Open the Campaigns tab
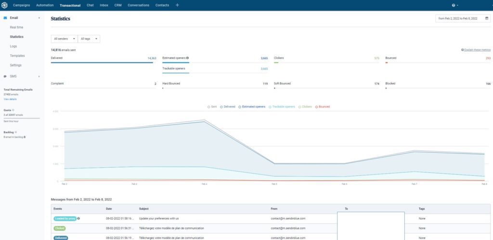 21,5
